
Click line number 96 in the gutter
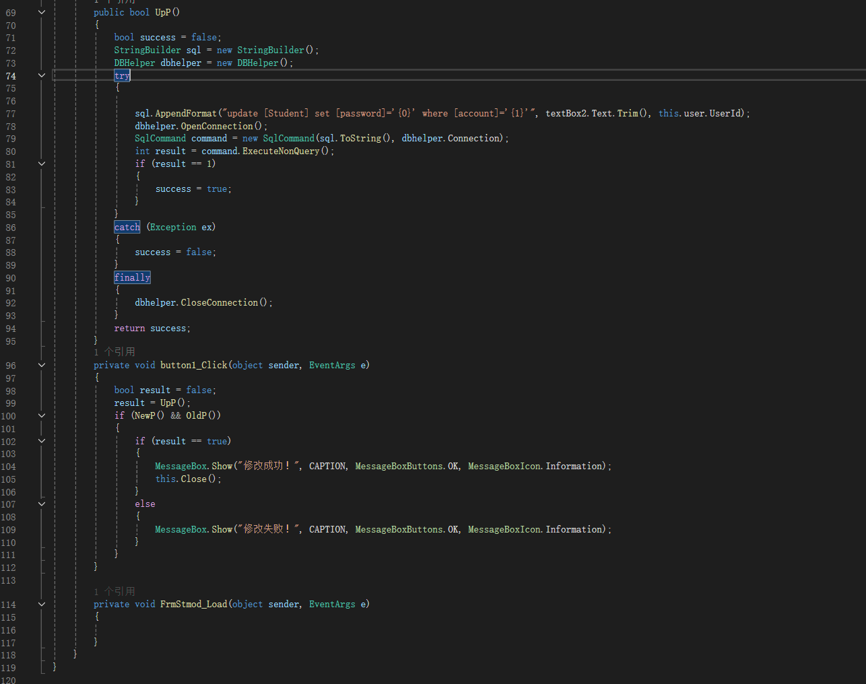(x=11, y=366)
